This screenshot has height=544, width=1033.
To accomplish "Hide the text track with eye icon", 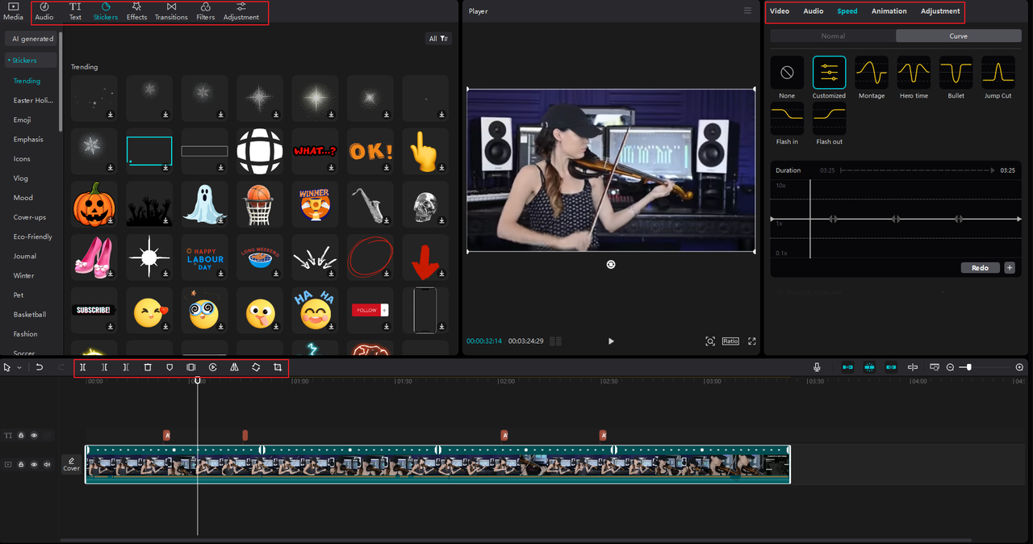I will point(34,435).
